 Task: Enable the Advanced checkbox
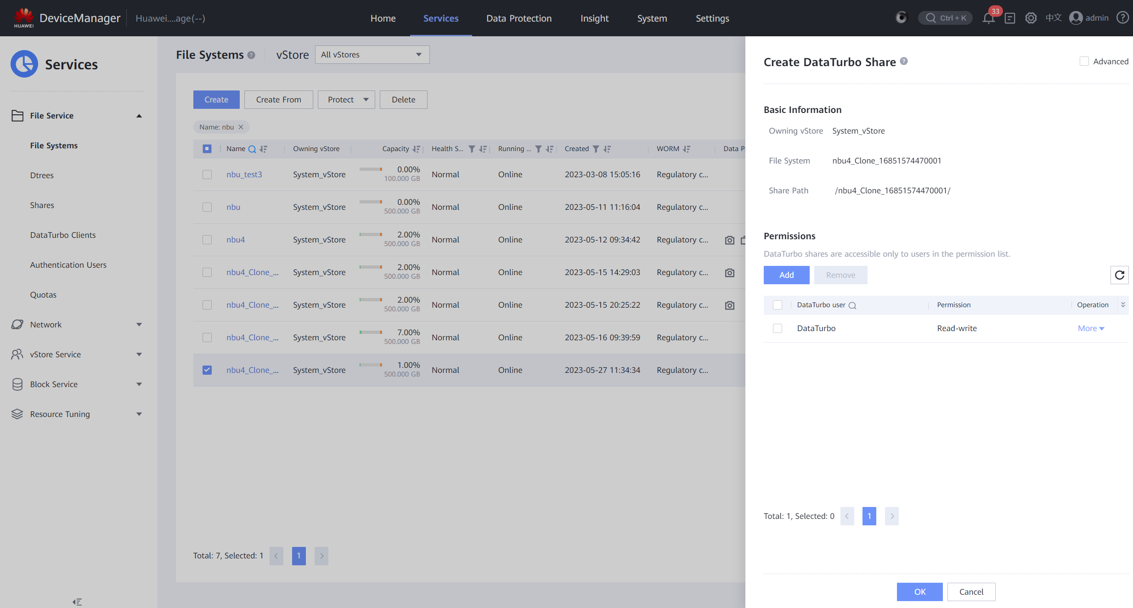pos(1084,62)
